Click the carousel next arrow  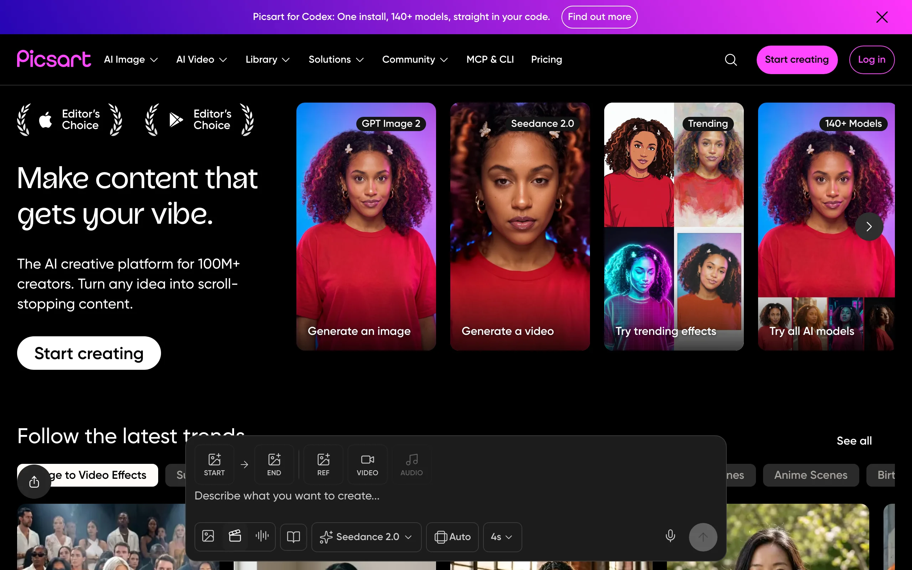coord(869,227)
